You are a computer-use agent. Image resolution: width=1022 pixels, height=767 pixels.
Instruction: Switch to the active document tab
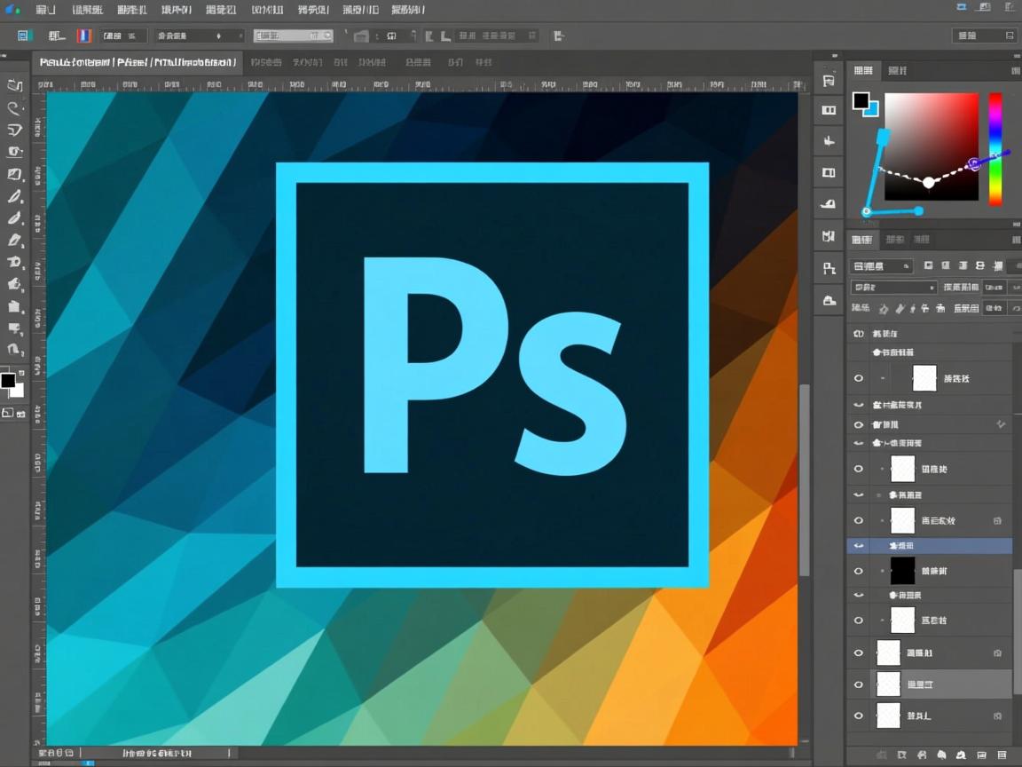coord(138,63)
